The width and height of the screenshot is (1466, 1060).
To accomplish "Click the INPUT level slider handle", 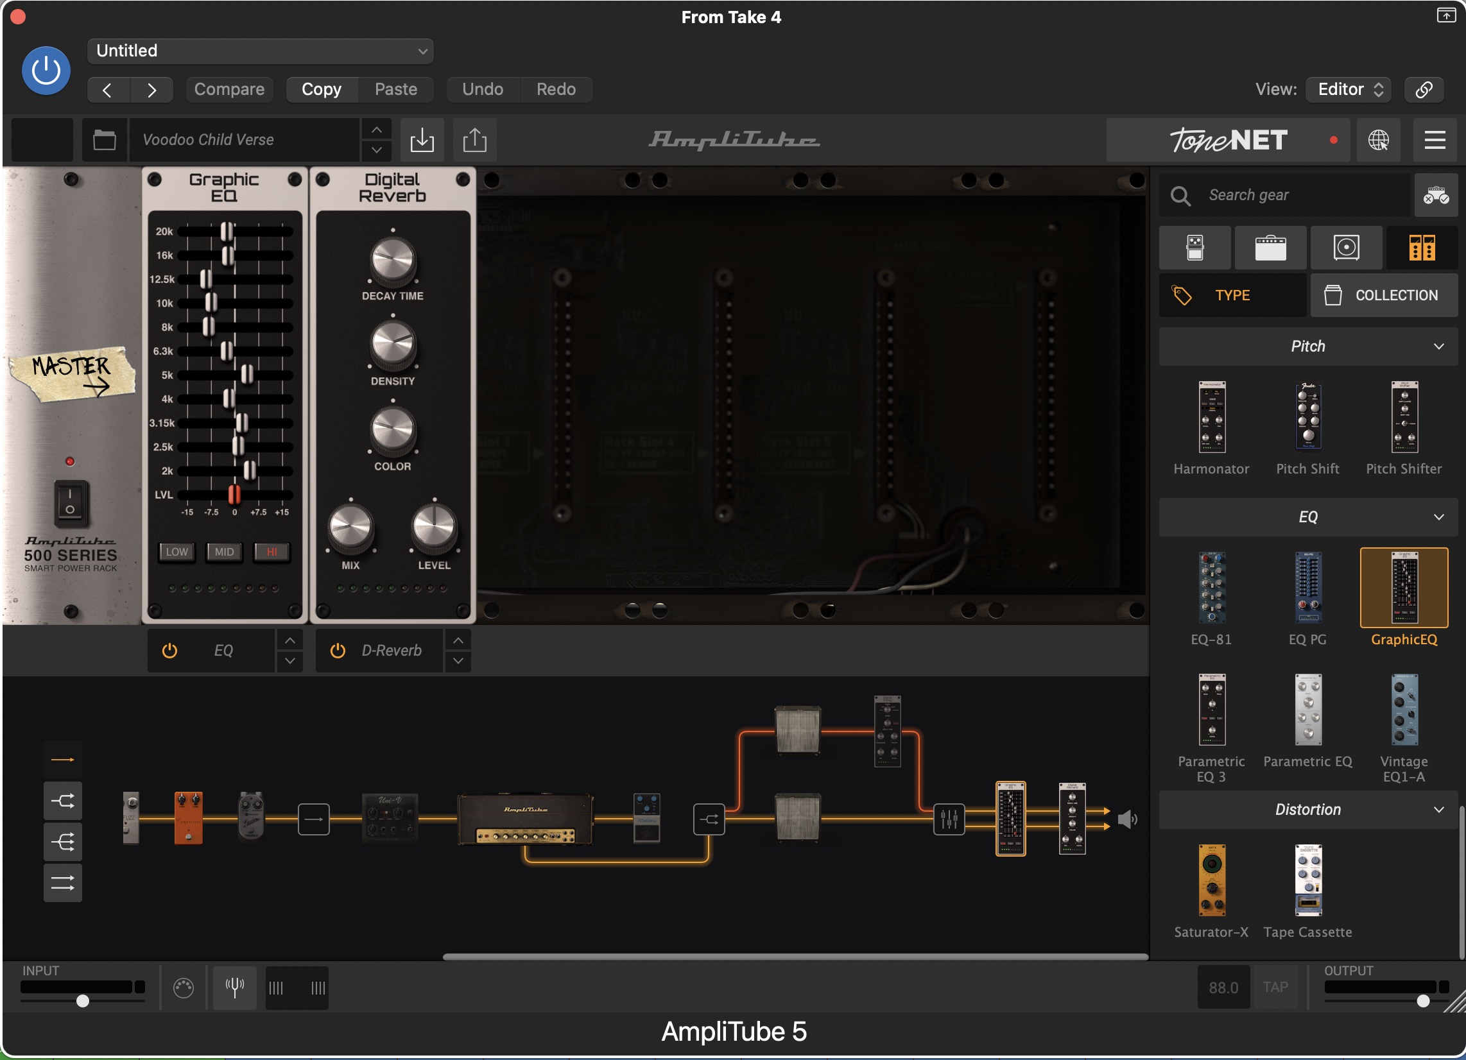I will [83, 1001].
